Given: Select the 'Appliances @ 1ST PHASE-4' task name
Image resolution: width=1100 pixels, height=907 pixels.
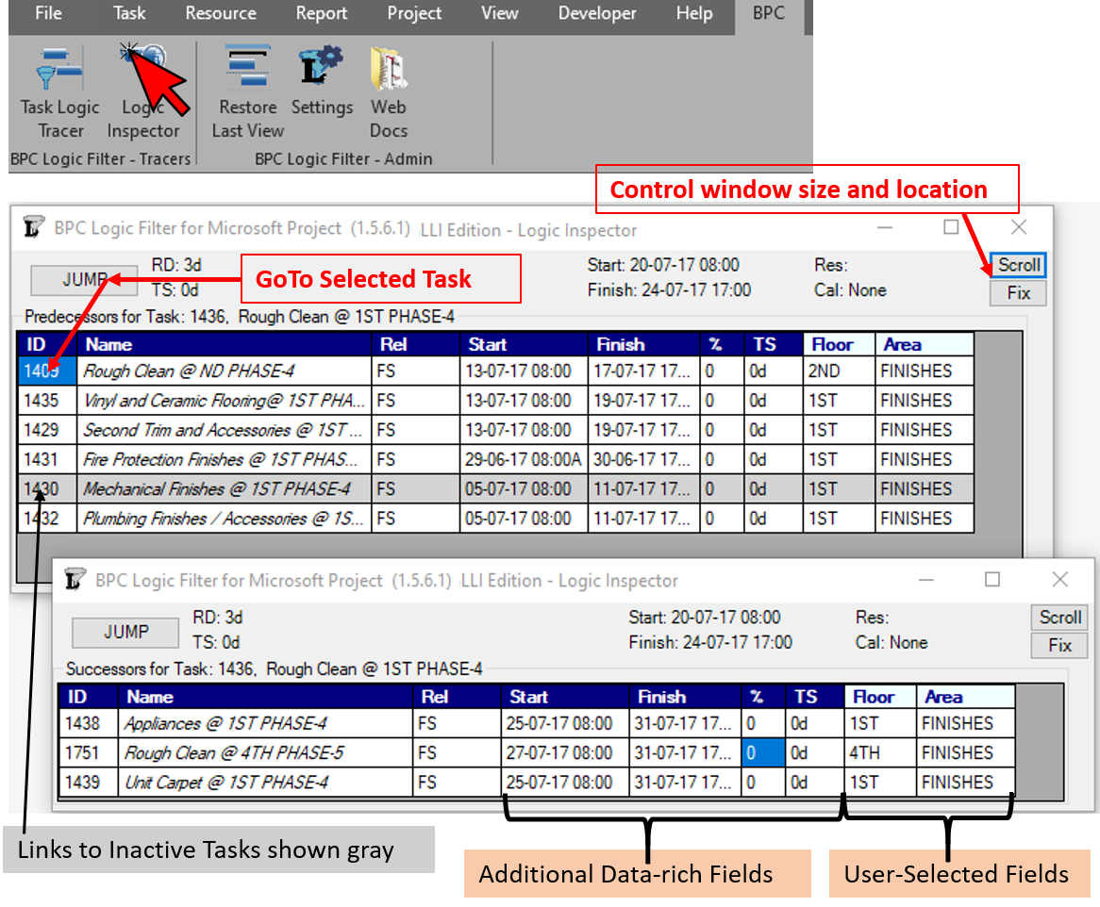Looking at the screenshot, I should tap(265, 723).
